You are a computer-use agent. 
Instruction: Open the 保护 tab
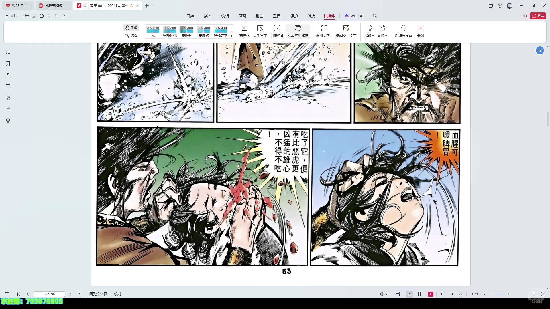(294, 16)
